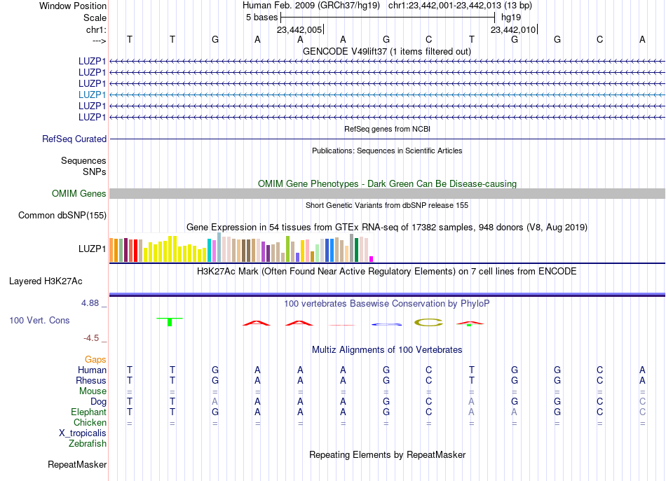Click the 'RepeatMasker' track label

[77, 464]
